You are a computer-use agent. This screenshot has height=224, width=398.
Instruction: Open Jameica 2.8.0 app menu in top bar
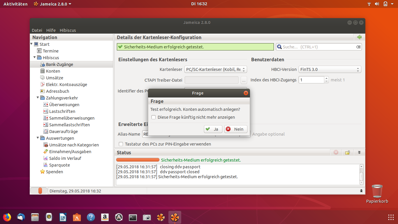tap(52, 4)
